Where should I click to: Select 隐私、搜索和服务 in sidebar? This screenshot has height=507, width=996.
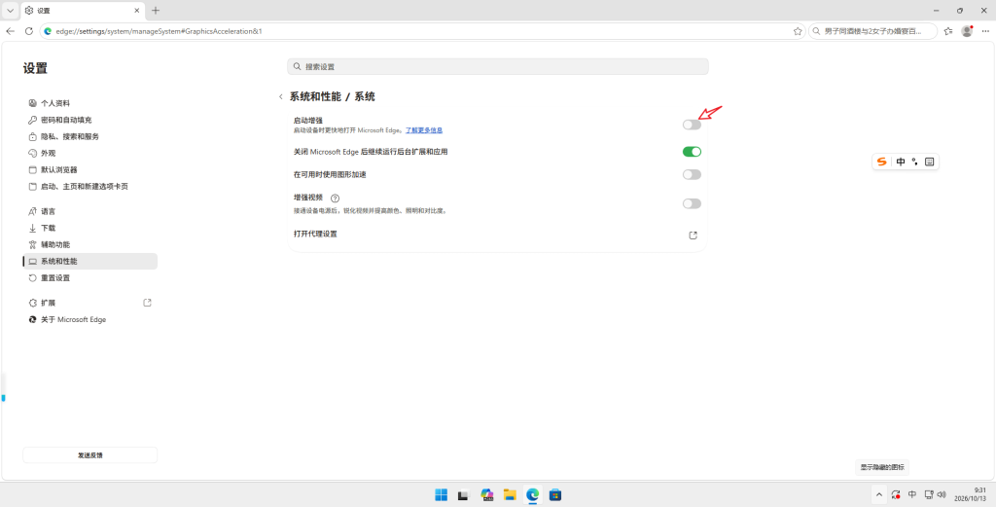pos(90,136)
